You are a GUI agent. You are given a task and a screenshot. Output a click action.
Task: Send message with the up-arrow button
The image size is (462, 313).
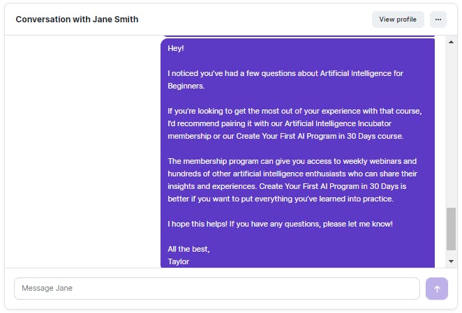(x=436, y=289)
